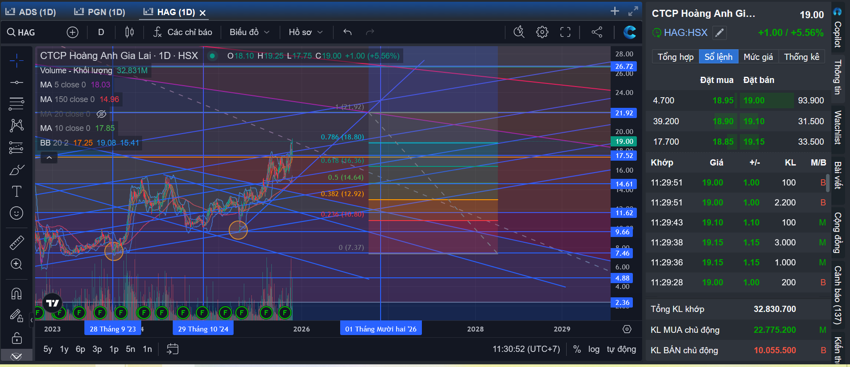Image resolution: width=850 pixels, height=367 pixels.
Task: Choose the brush drawing tool
Action: click(x=16, y=170)
